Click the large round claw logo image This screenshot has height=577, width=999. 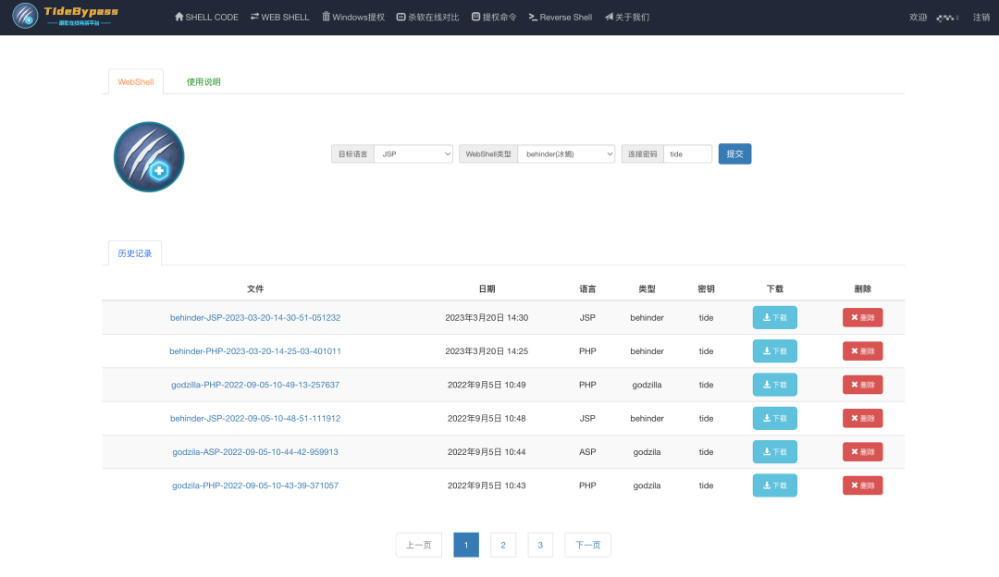149,156
